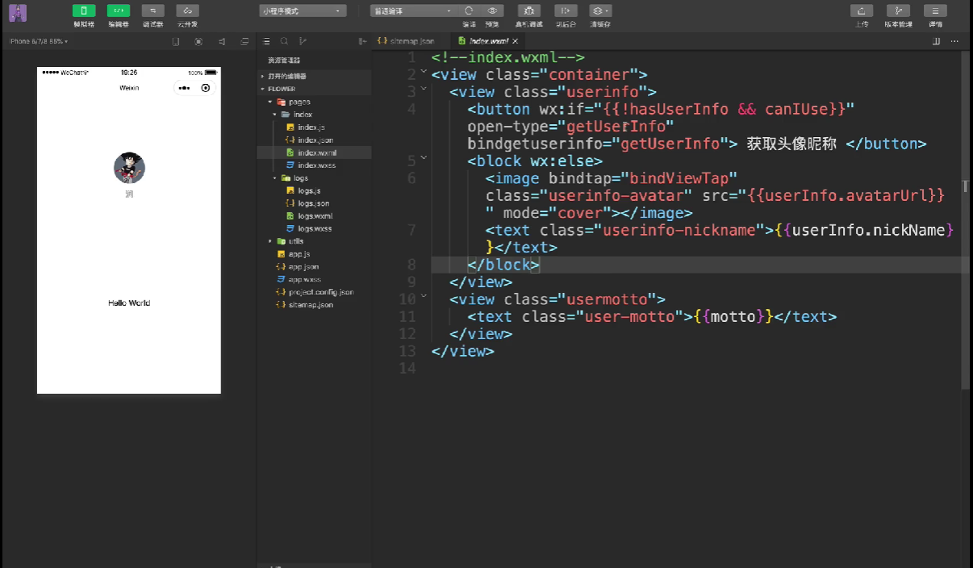The height and width of the screenshot is (568, 973).
Task: Click the 上传 upload icon
Action: (x=862, y=10)
